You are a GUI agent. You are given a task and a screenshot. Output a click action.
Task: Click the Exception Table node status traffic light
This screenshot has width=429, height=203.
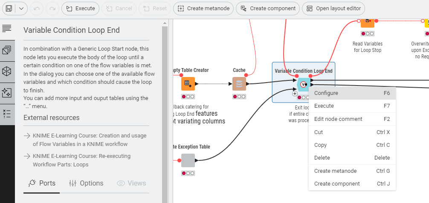pyautogui.click(x=188, y=173)
